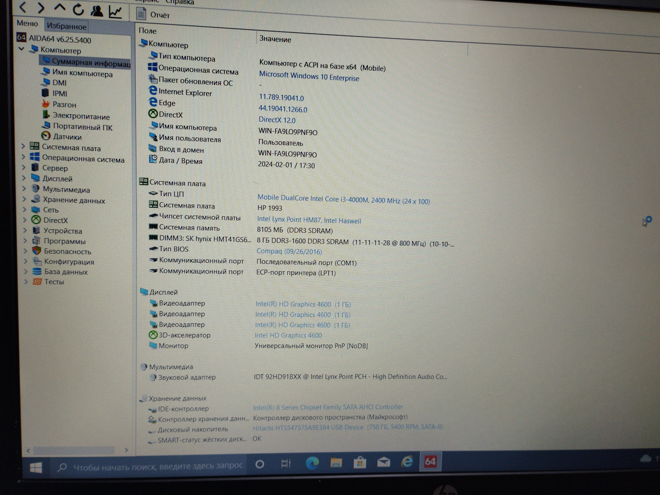The width and height of the screenshot is (660, 495).
Task: Select the Безопасность shield icon
Action: (x=37, y=251)
